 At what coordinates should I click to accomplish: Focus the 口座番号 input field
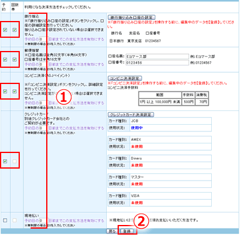[x=157, y=62]
